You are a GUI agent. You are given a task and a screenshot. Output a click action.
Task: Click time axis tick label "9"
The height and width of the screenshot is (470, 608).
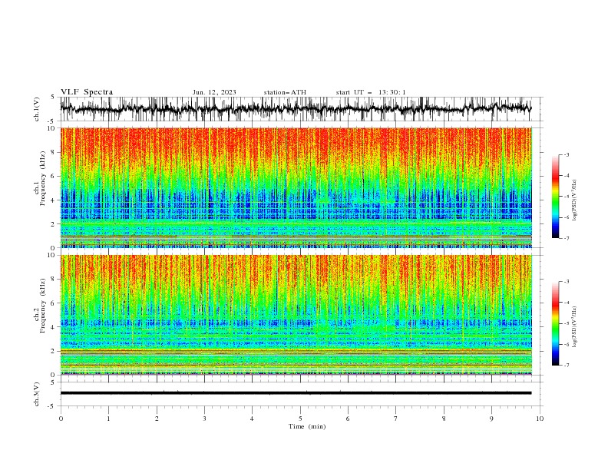pyautogui.click(x=491, y=419)
